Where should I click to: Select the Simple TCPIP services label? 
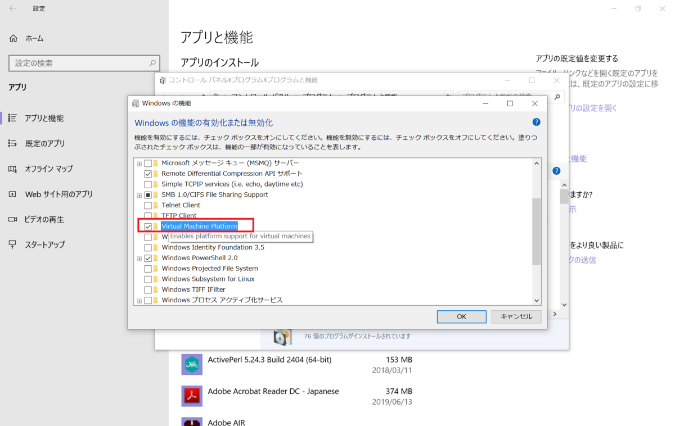tap(232, 184)
